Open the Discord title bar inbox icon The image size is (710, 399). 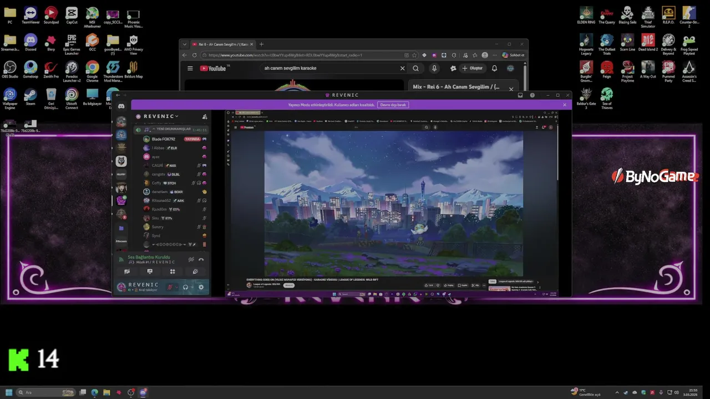pyautogui.click(x=520, y=95)
